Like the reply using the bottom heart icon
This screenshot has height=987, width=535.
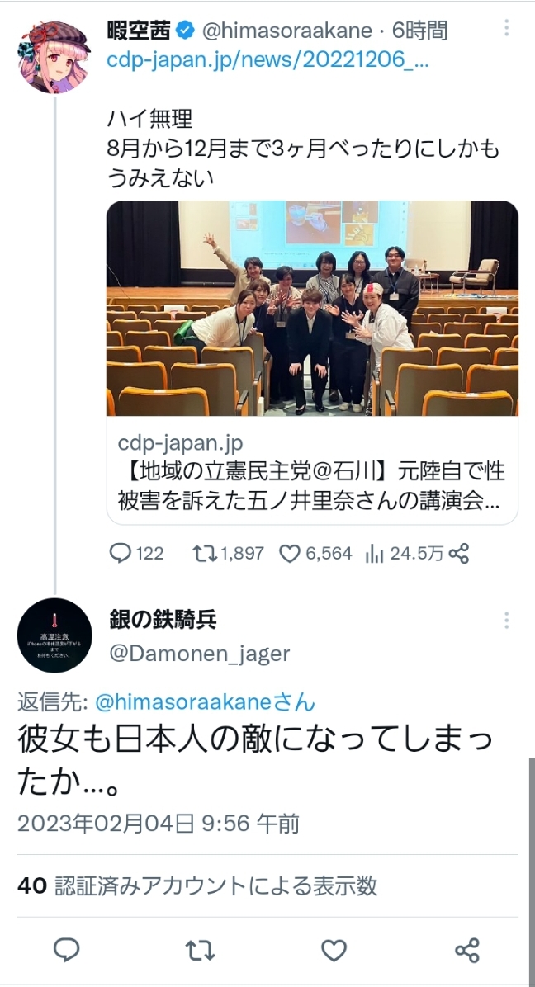[334, 951]
